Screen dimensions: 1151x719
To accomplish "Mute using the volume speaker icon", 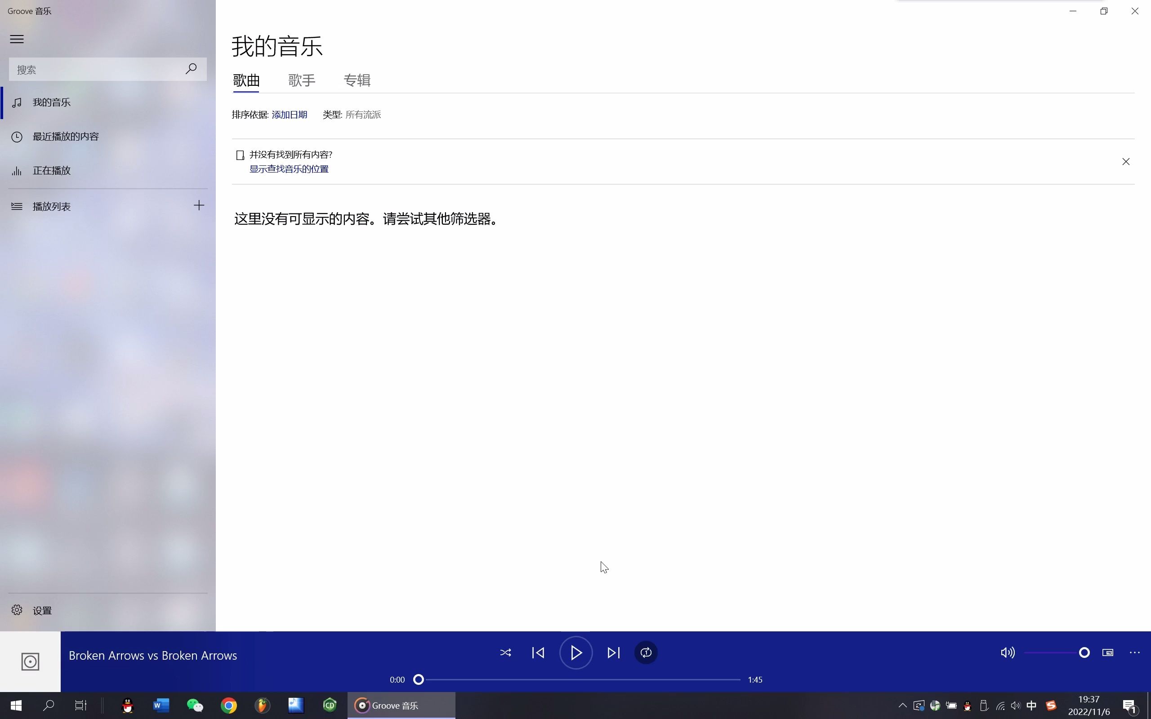I will (1008, 652).
